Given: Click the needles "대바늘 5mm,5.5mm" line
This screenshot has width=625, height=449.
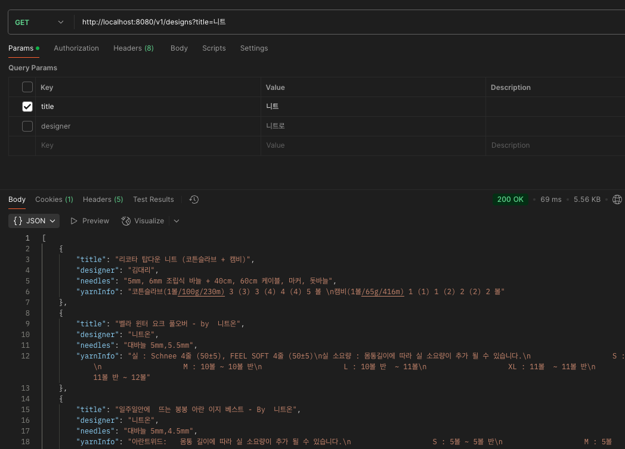Looking at the screenshot, I should (137, 345).
